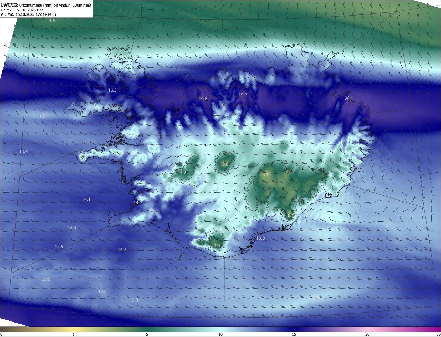Click the 11.5 value off the west coast
The image size is (441, 337).
tap(41, 116)
